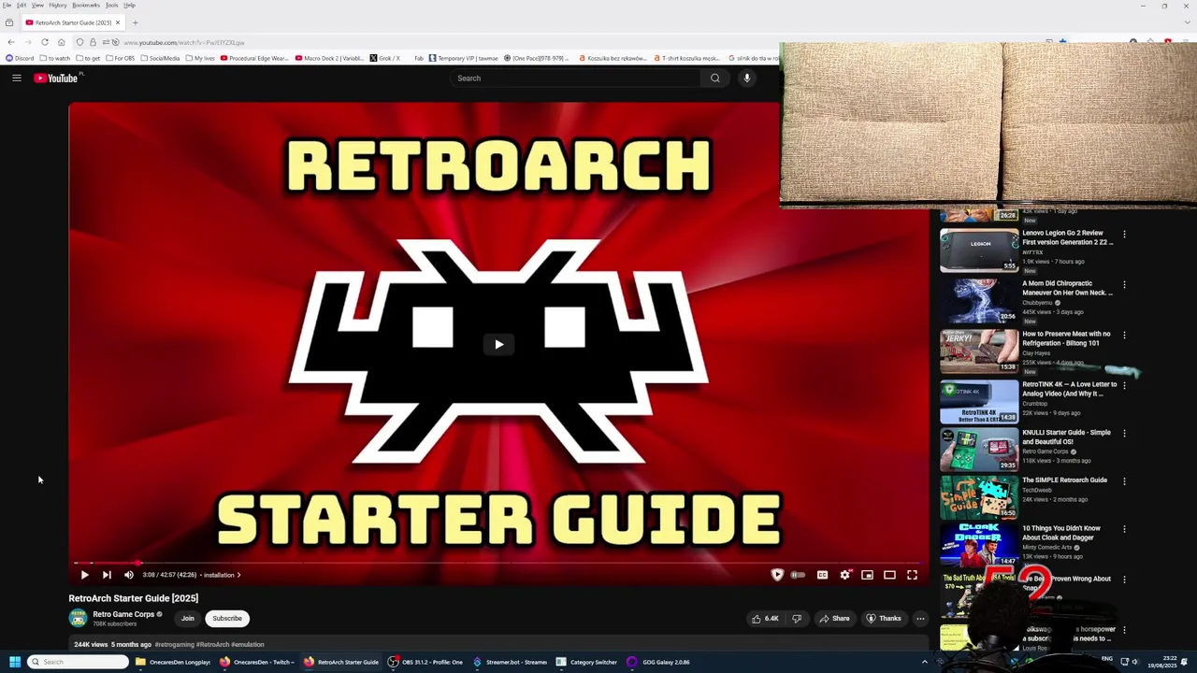1197x673 pixels.
Task: Seek on the red video progress bar
Action: pos(498,563)
